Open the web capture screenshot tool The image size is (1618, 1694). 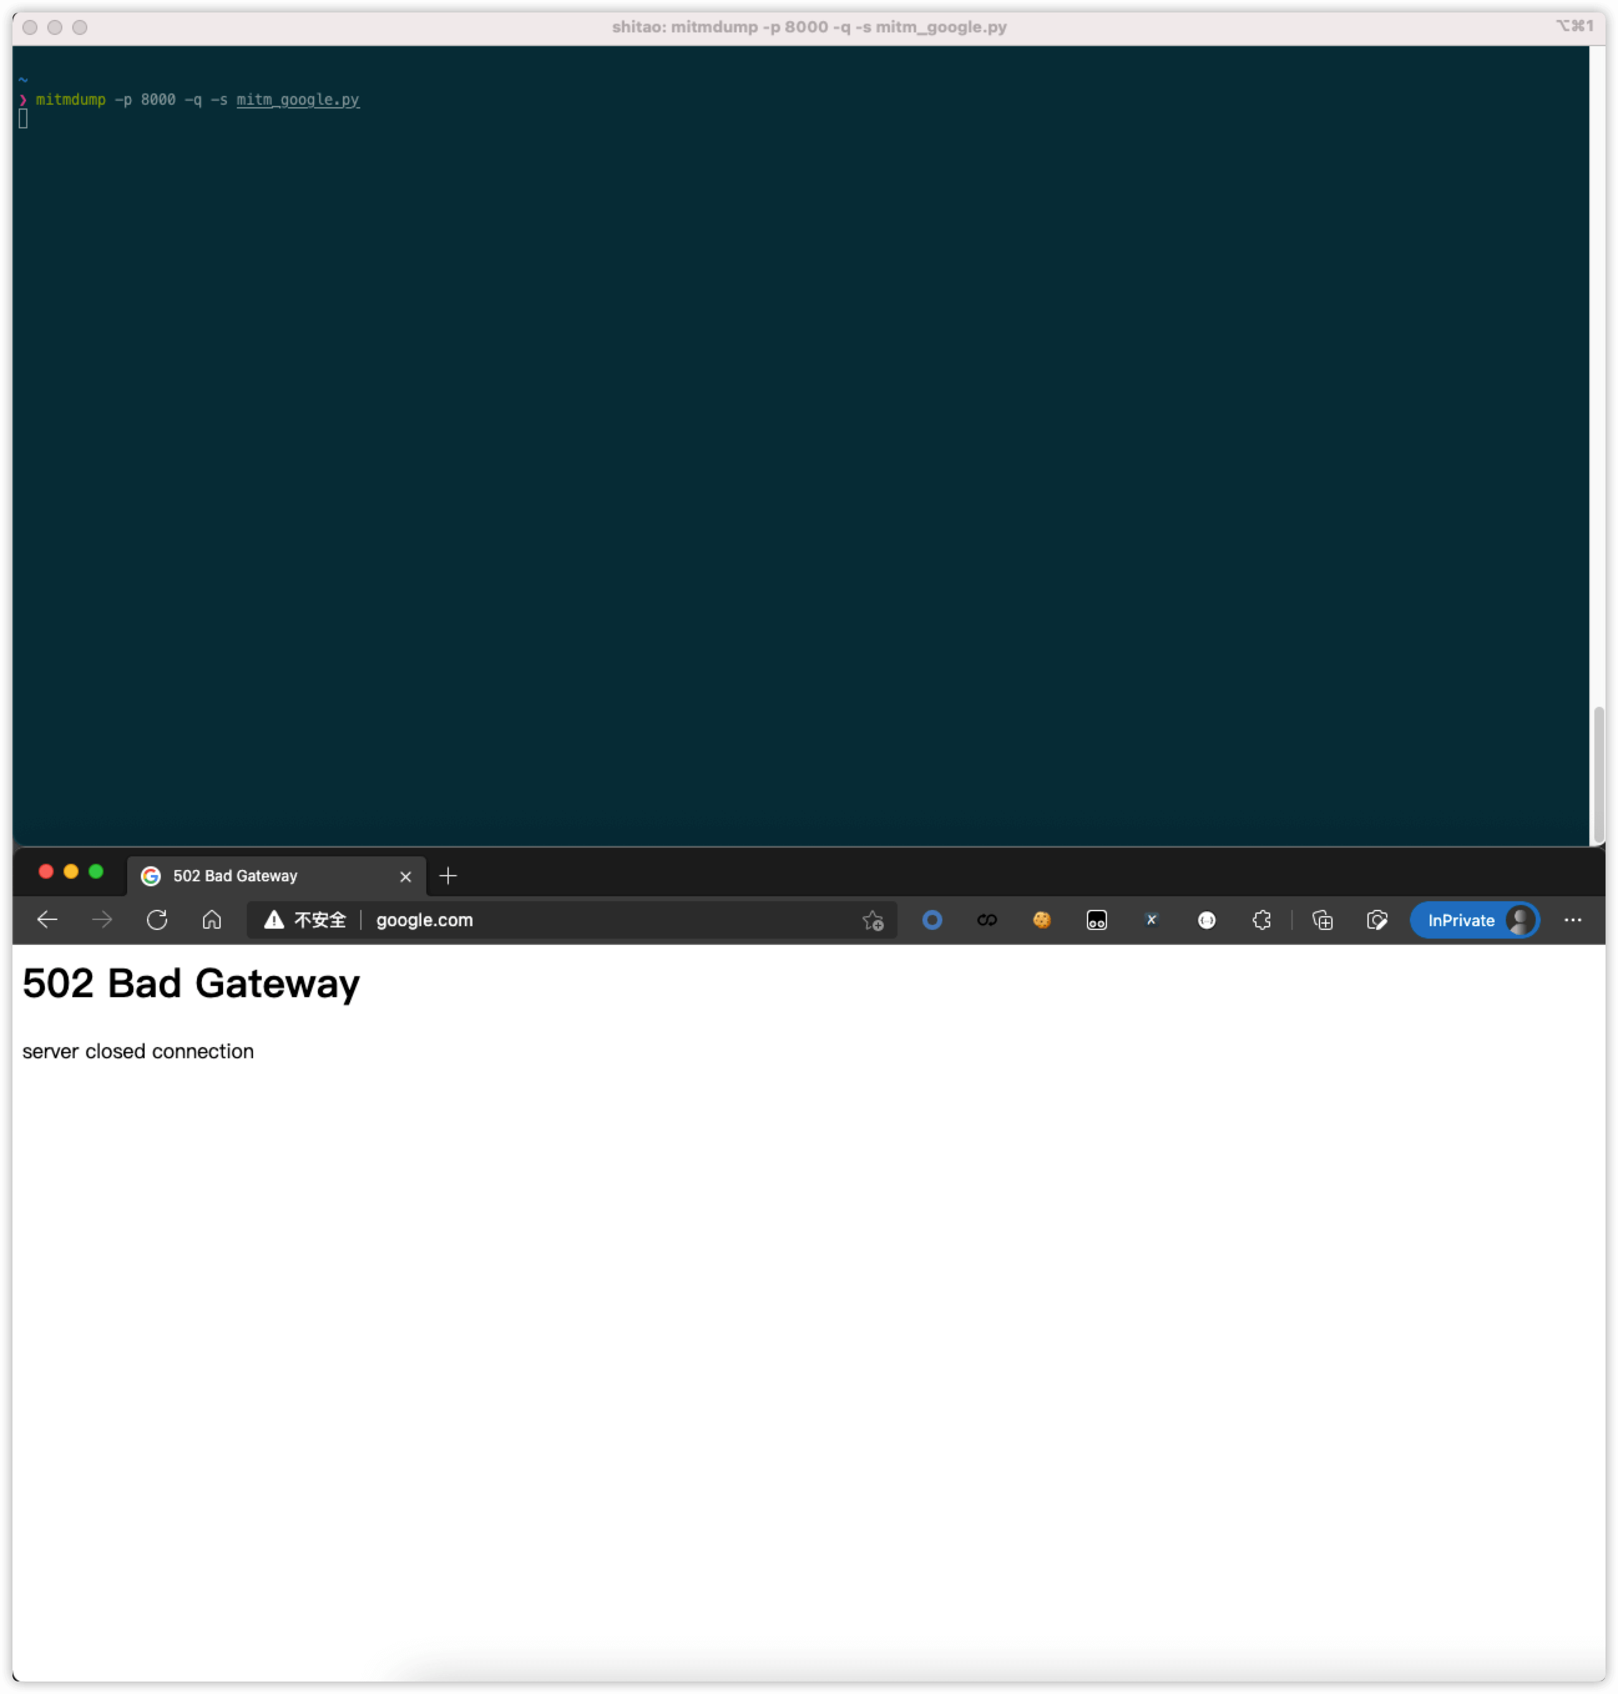[x=1377, y=921]
